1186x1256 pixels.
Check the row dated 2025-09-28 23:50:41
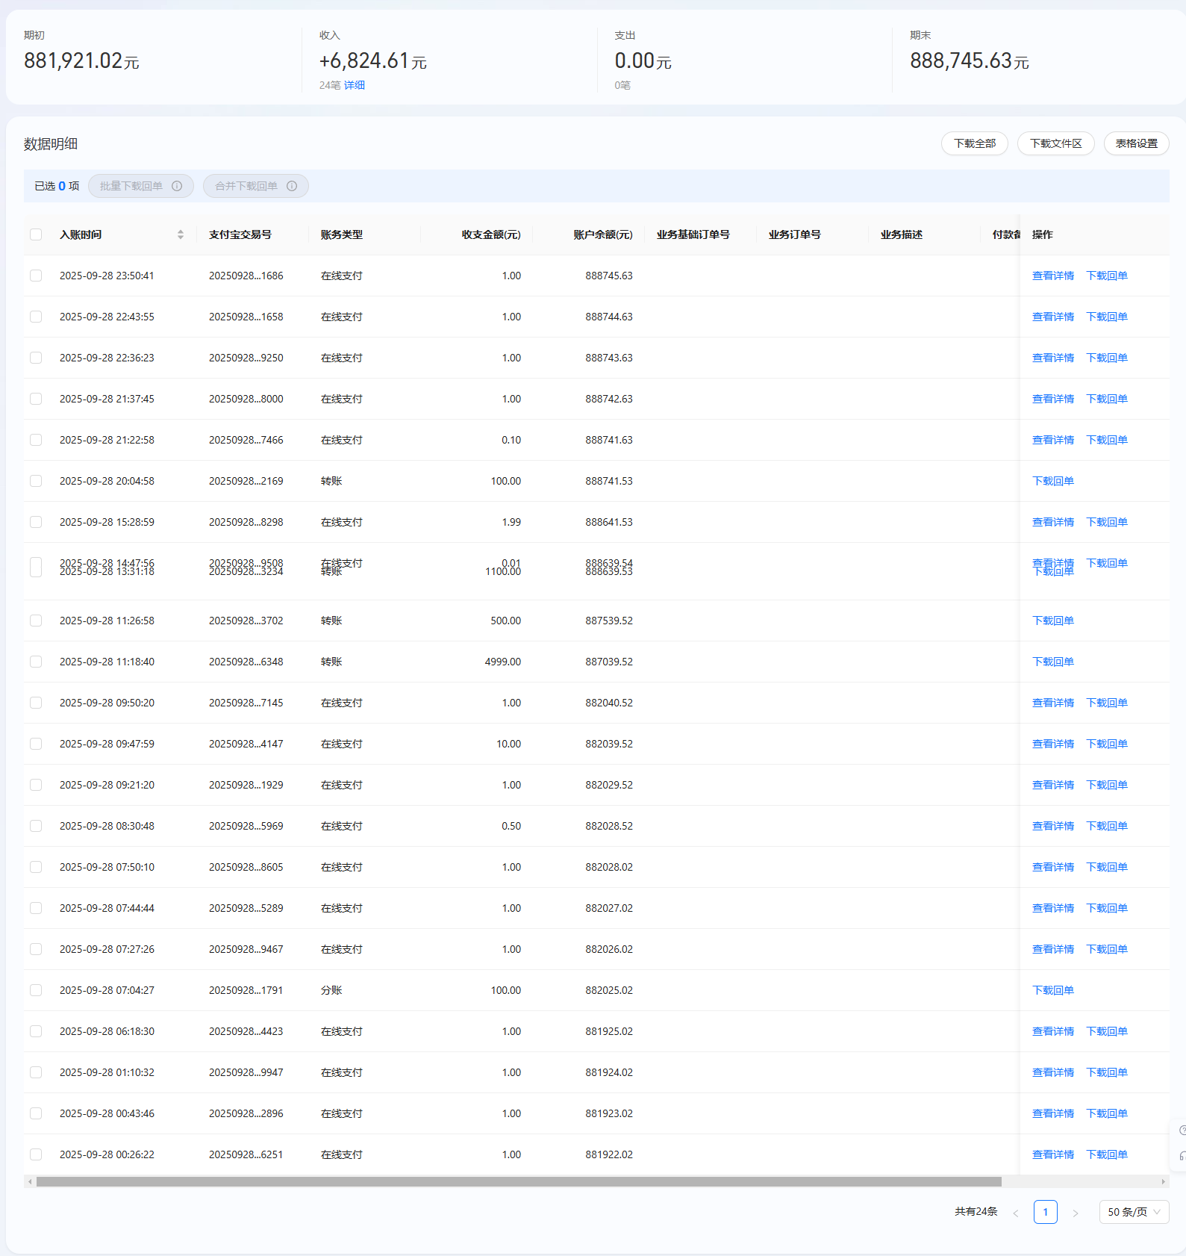(36, 276)
